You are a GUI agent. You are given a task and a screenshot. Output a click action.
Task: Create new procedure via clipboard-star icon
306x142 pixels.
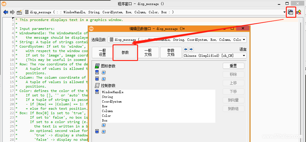(19, 12)
